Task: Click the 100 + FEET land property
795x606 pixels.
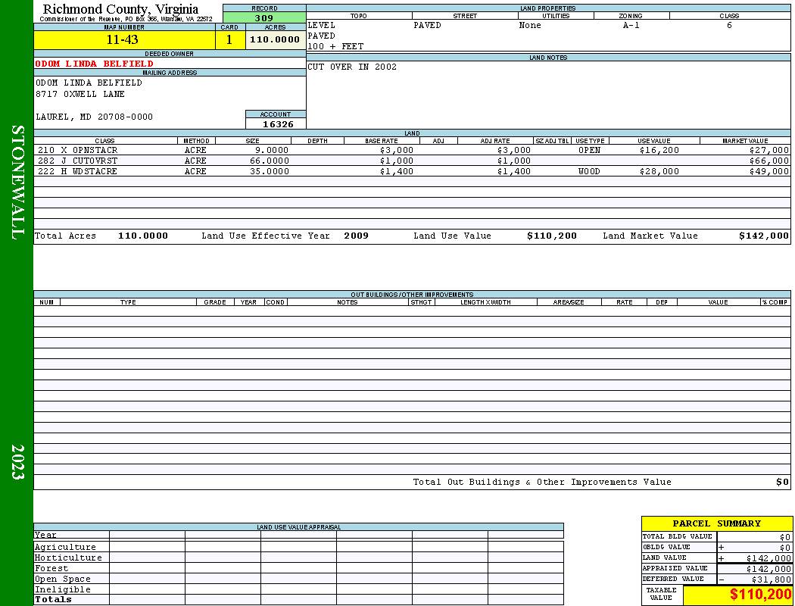Action: click(335, 47)
